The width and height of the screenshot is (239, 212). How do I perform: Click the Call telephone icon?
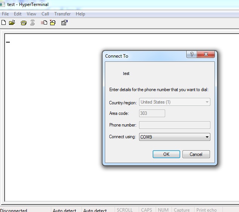pyautogui.click(x=24, y=23)
